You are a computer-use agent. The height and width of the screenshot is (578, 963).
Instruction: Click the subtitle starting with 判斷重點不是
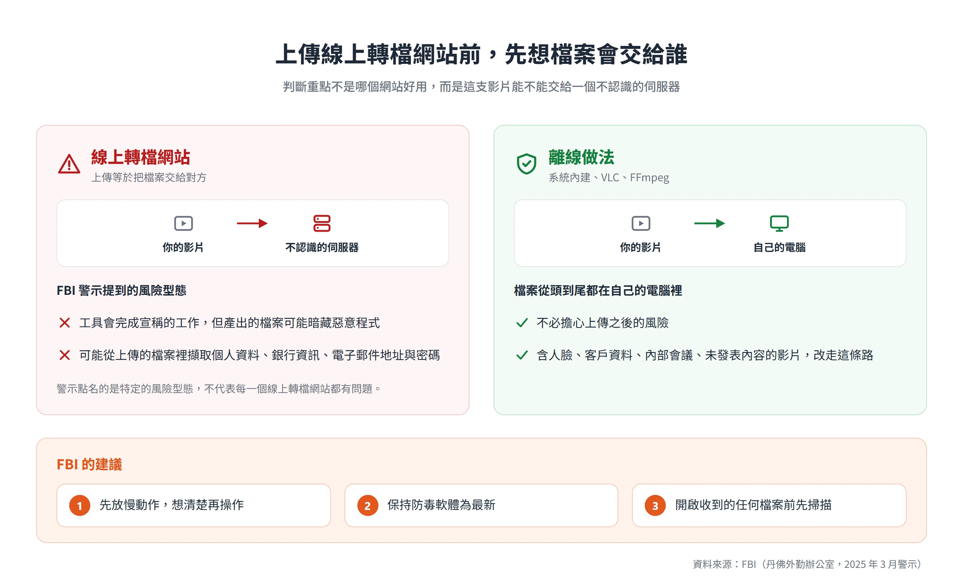pos(481,86)
